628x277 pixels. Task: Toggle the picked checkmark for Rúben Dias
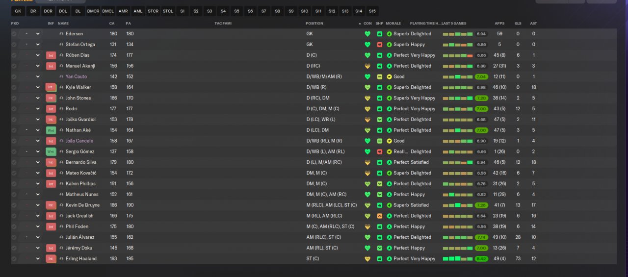(x=14, y=55)
